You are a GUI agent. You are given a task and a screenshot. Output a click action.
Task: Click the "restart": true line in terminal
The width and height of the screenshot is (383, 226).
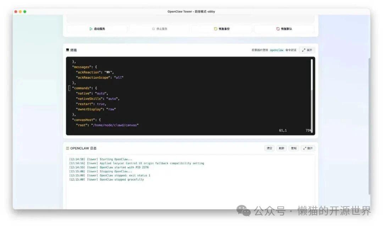click(x=91, y=104)
